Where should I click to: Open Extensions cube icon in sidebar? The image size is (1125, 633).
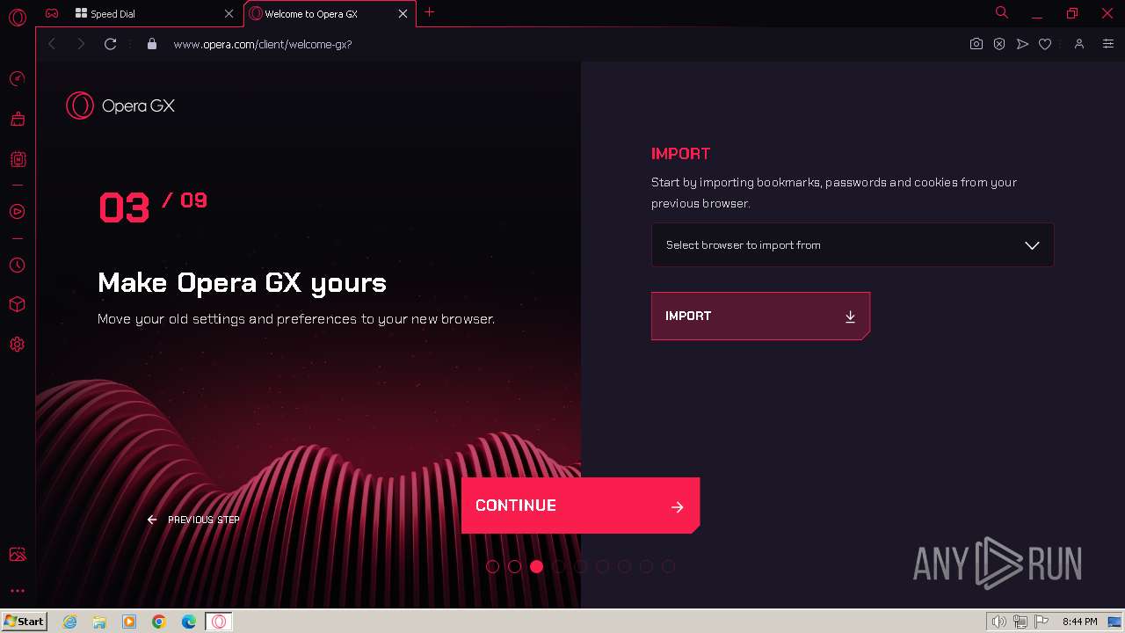17,304
